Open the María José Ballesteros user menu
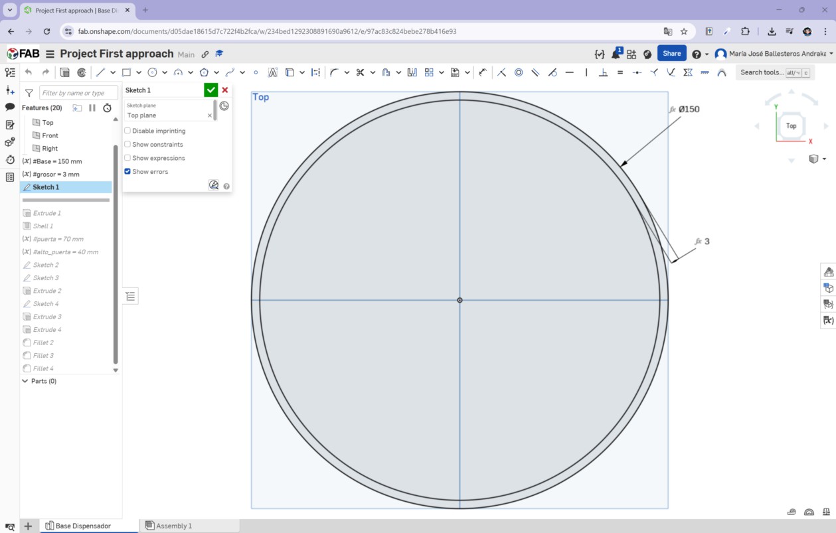Screen dimensions: 836x533 [x=774, y=54]
